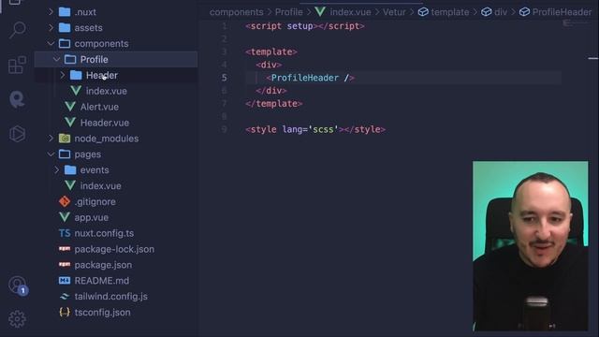Collapse the Profile folder chevron
The height and width of the screenshot is (337, 599).
[56, 59]
